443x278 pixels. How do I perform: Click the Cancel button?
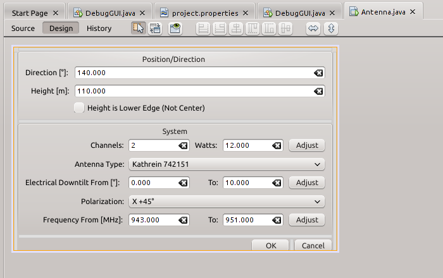(x=313, y=245)
